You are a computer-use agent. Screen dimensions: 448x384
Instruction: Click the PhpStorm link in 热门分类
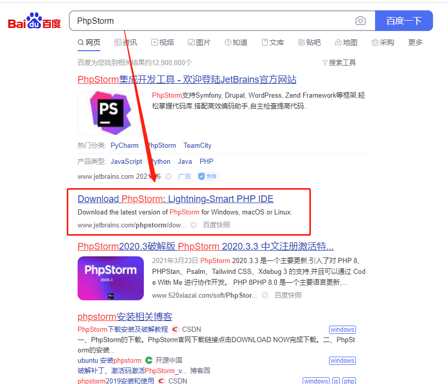[x=161, y=146]
